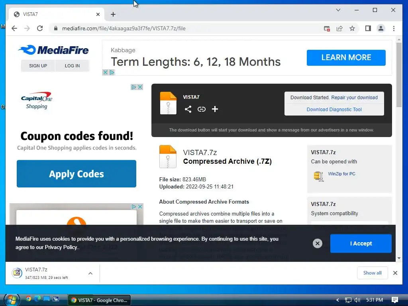Click the Capital One Shopping logo
Image resolution: width=408 pixels, height=306 pixels.
[37, 100]
